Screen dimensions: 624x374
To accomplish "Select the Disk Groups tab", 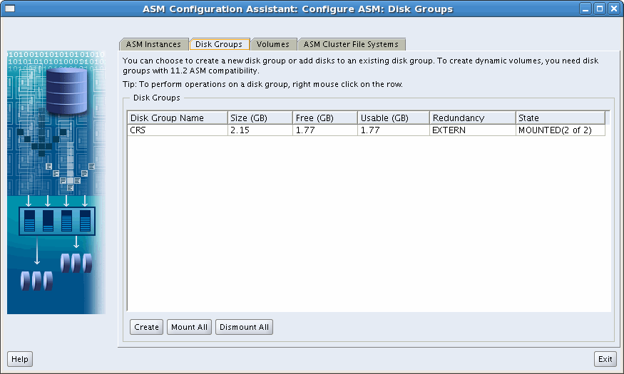I will click(219, 44).
